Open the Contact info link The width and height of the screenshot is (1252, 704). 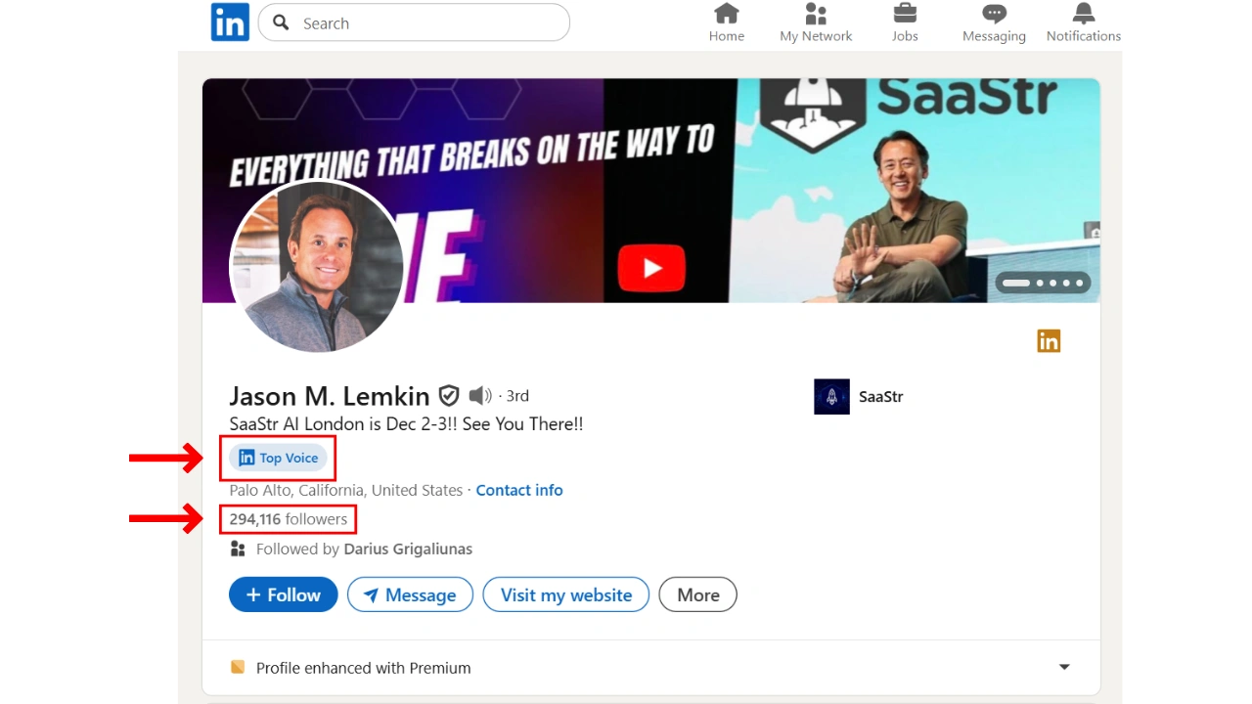point(519,490)
